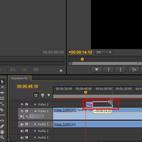The image size is (142, 142).
Task: Click the Mark In button
Action: (x=108, y=70)
